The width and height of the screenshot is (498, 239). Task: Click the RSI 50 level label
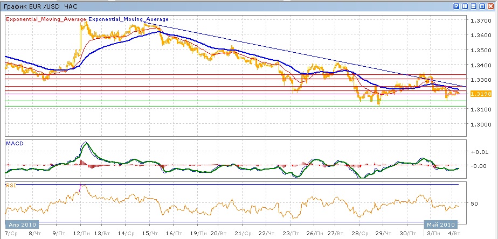pyautogui.click(x=474, y=204)
